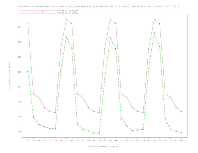Click the x-axis tick label 15
This screenshot has width=198, height=153.
click(55, 140)
